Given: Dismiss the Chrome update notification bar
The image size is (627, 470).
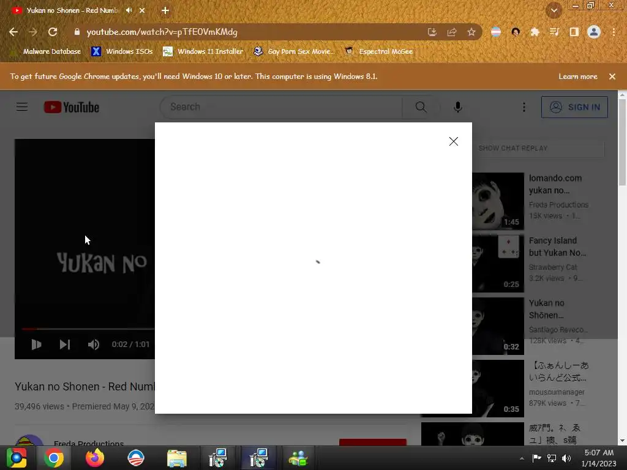Looking at the screenshot, I should [612, 76].
